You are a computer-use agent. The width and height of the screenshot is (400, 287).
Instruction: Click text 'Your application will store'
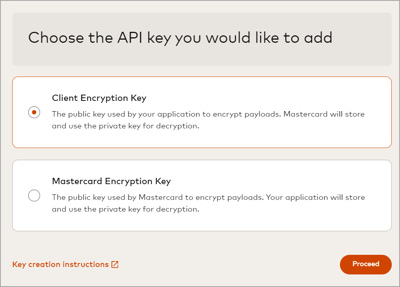point(315,197)
